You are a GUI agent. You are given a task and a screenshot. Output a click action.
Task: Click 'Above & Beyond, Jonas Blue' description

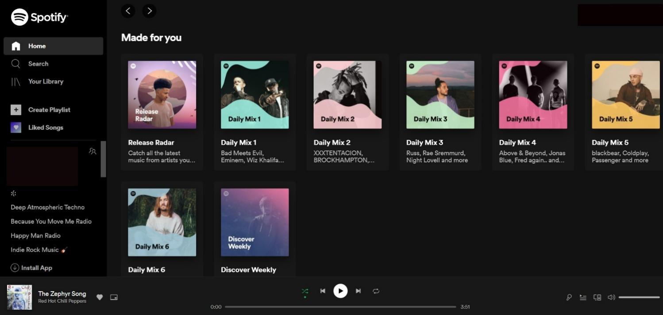click(x=532, y=157)
